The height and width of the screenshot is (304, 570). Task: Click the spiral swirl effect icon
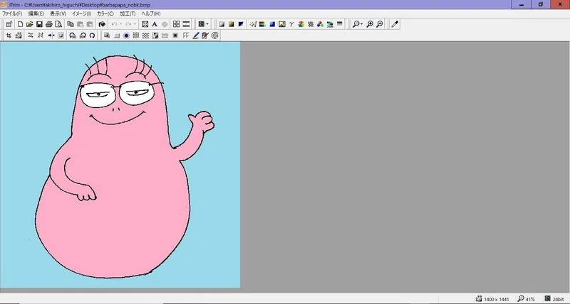coord(215,36)
